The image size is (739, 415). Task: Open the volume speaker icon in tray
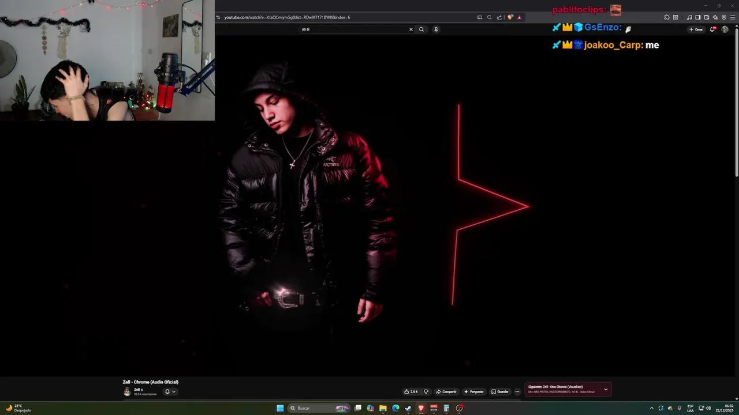pos(708,408)
